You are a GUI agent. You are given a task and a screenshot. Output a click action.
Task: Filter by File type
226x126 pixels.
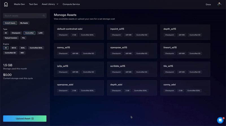[x=23, y=38]
